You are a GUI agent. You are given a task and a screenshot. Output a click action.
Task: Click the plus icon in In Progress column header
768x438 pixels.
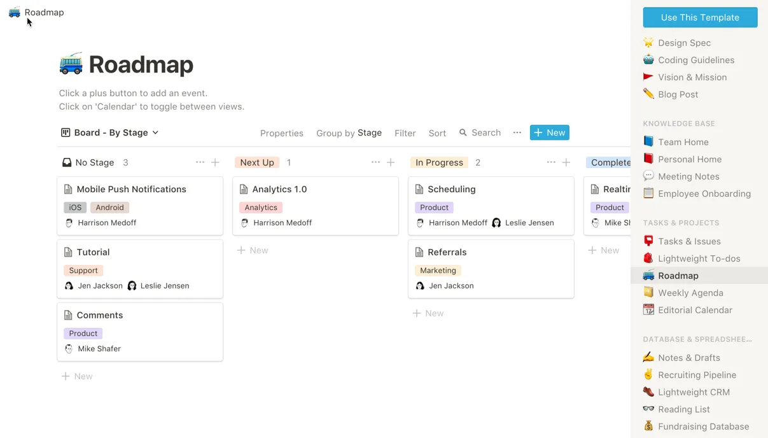click(566, 162)
